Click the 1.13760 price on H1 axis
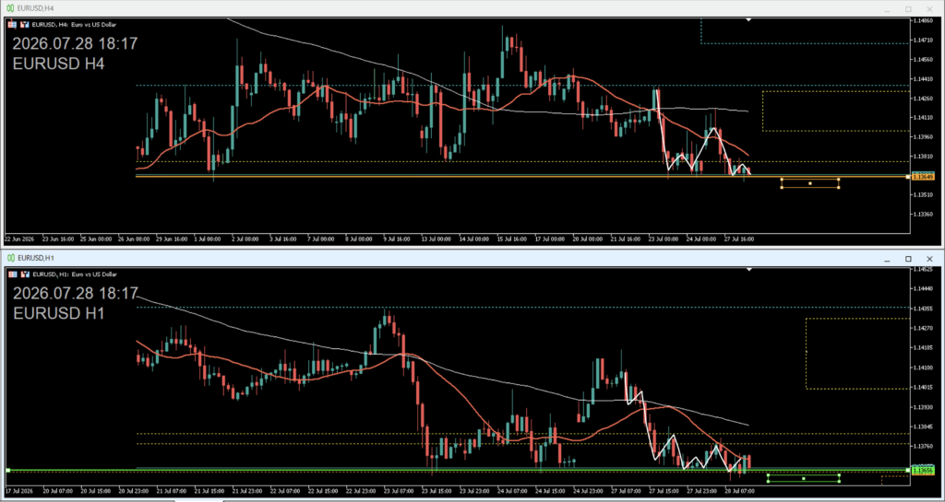945x502 pixels. click(922, 446)
